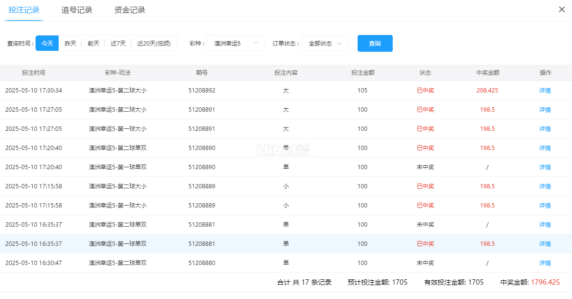The height and width of the screenshot is (299, 572).
Task: Select the 近7天 time range
Action: (118, 43)
